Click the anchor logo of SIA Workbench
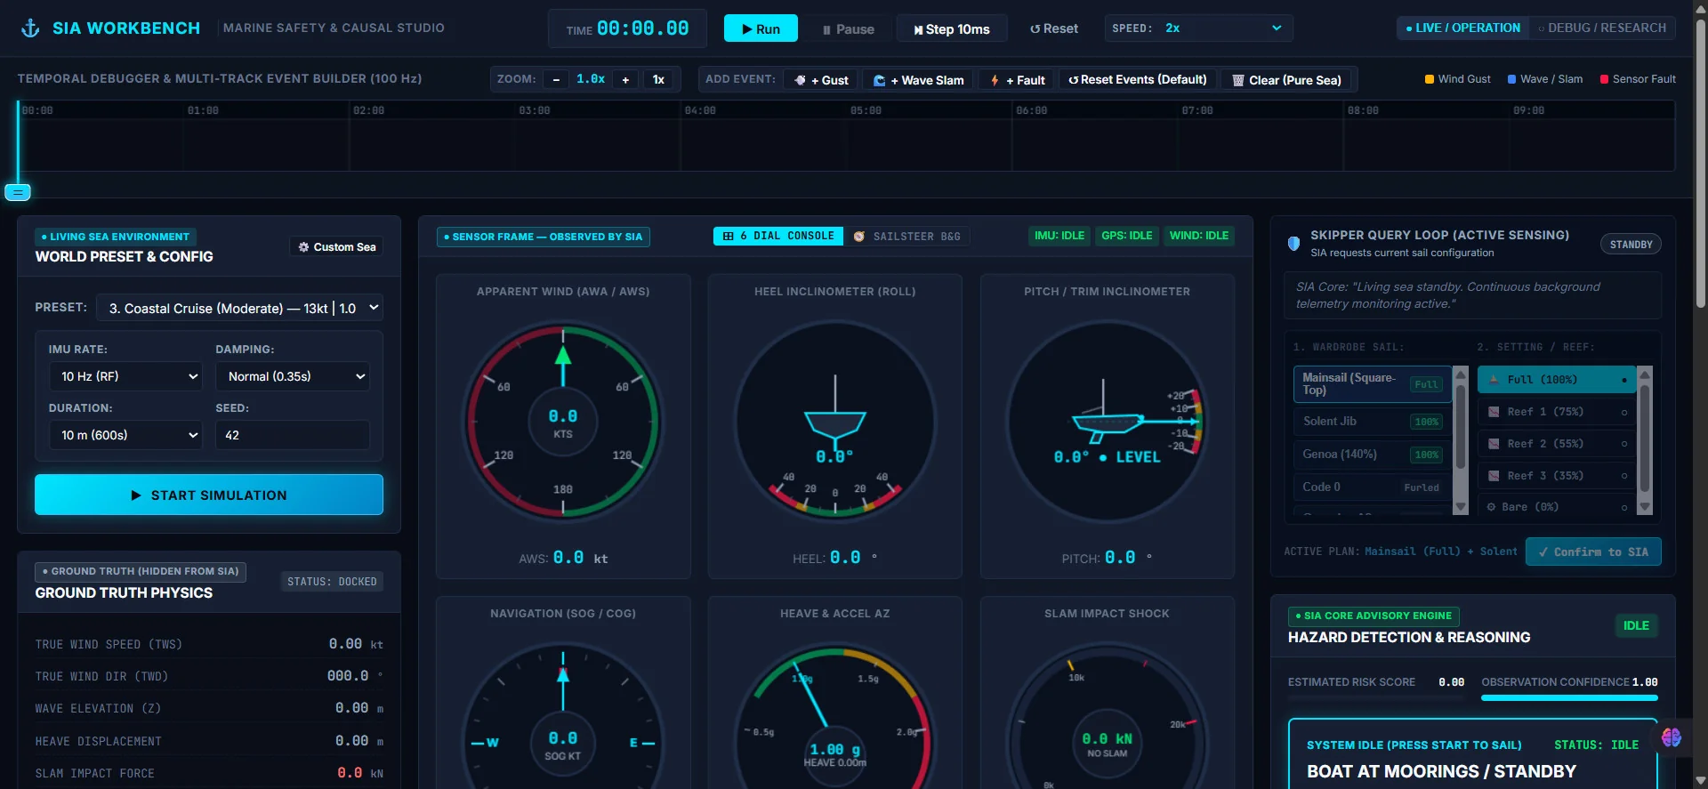This screenshot has width=1708, height=789. [x=30, y=28]
